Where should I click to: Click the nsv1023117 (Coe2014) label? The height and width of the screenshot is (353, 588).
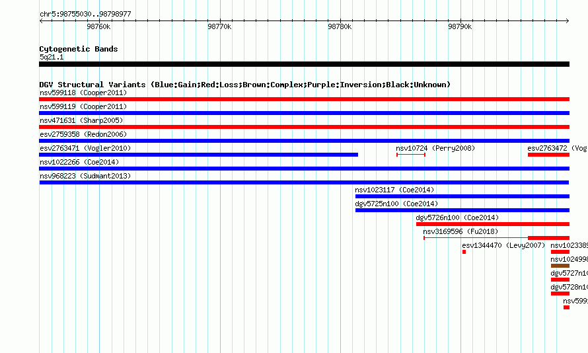(394, 190)
